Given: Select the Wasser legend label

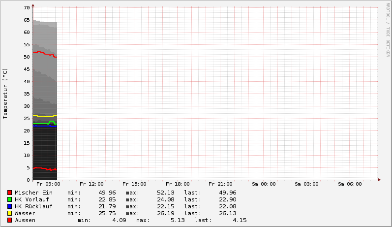Looking at the screenshot, I should click(25, 213).
